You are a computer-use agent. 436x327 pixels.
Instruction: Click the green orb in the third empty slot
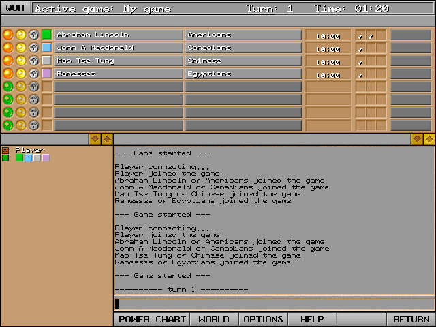pyautogui.click(x=7, y=112)
